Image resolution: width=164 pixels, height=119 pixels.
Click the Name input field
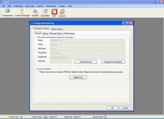[x=88, y=40]
